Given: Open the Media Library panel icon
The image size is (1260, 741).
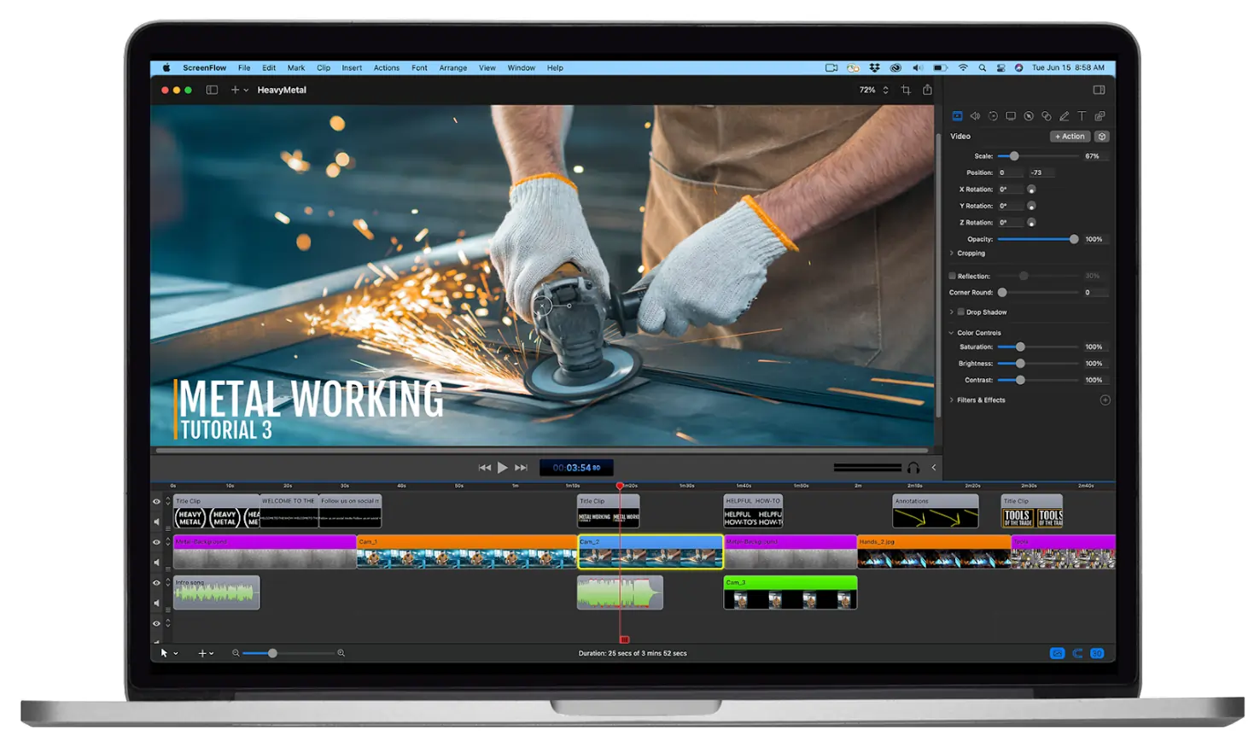Looking at the screenshot, I should (x=1100, y=116).
